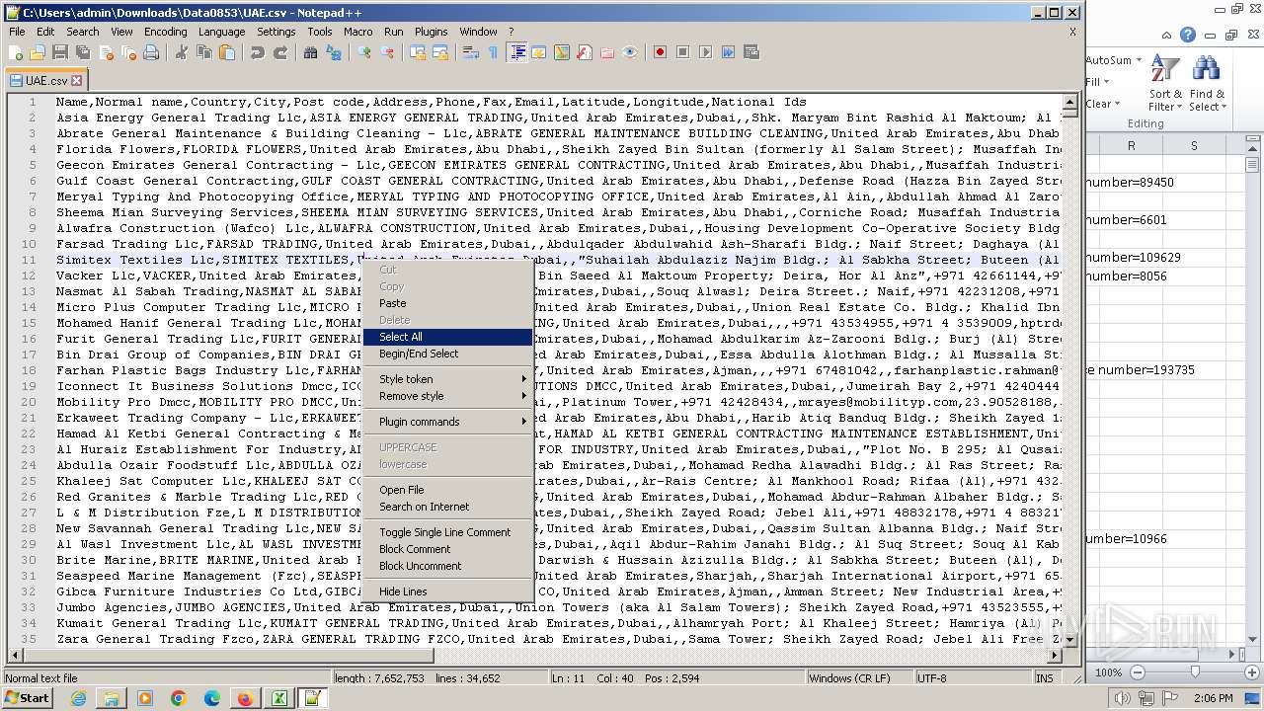
Task: Expand the Style token submenu
Action: [x=448, y=379]
